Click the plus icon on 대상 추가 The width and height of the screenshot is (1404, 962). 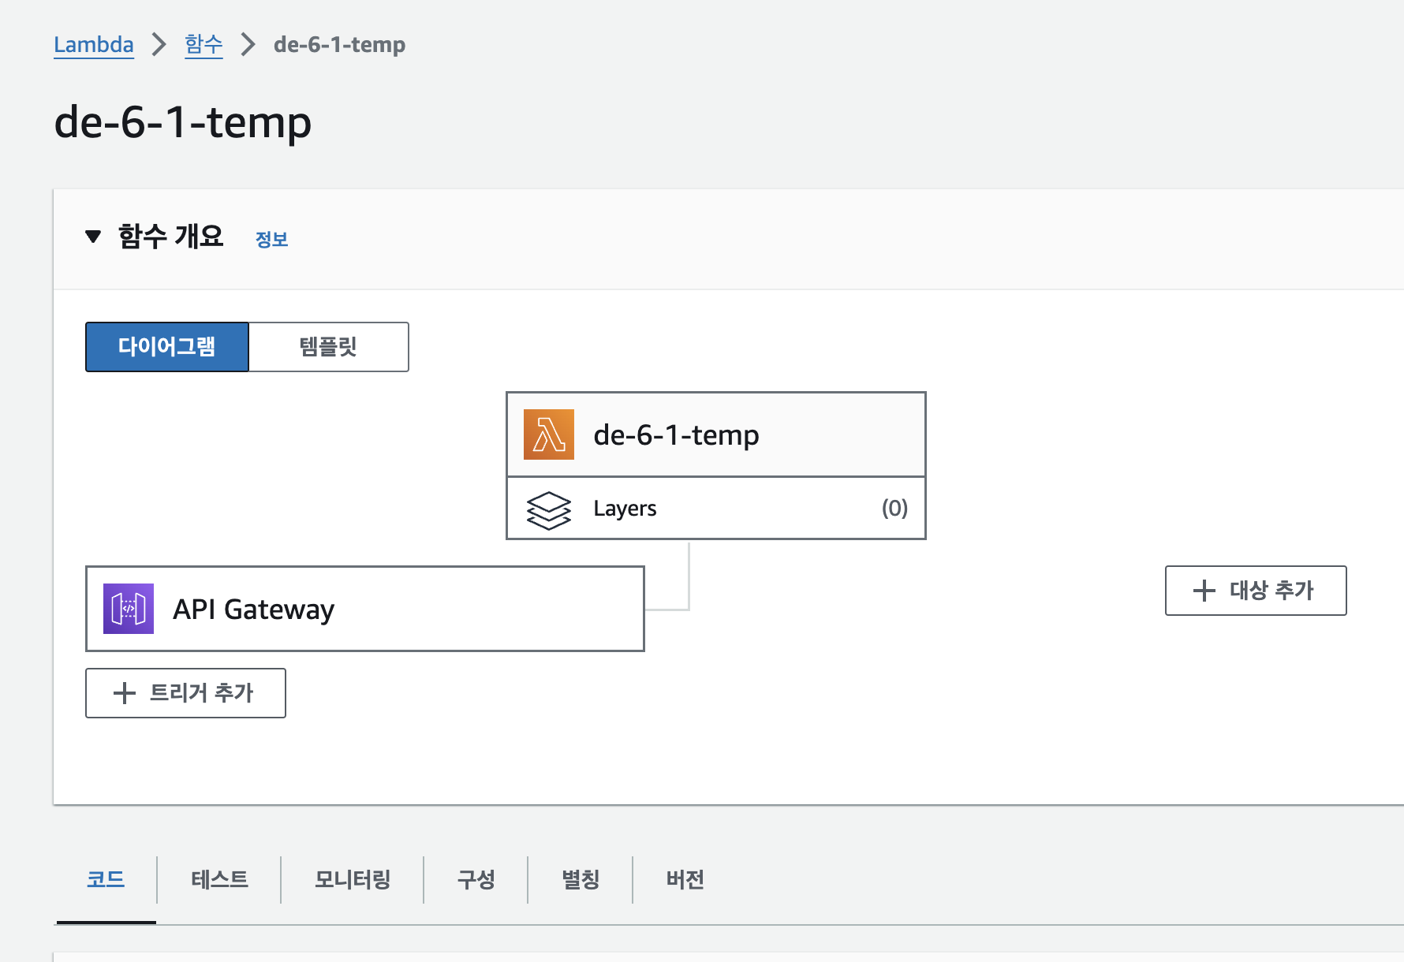point(1204,591)
